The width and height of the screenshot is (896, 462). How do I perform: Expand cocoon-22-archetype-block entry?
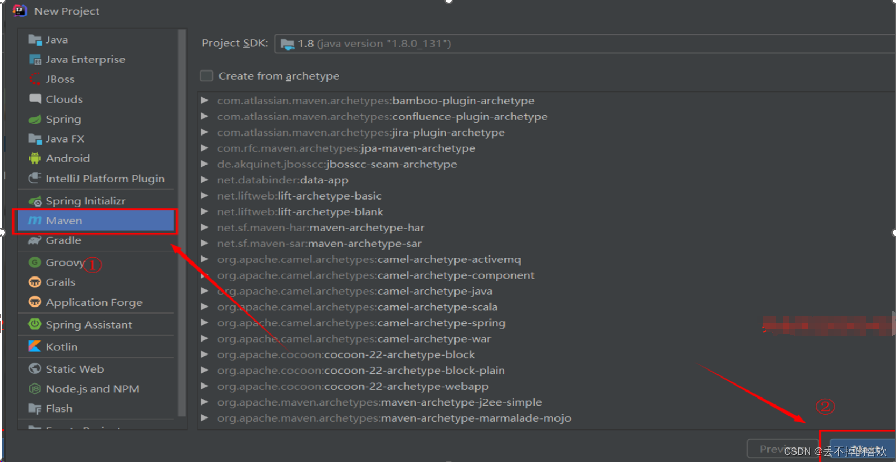(204, 354)
